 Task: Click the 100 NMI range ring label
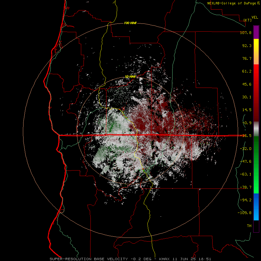pos(130,23)
